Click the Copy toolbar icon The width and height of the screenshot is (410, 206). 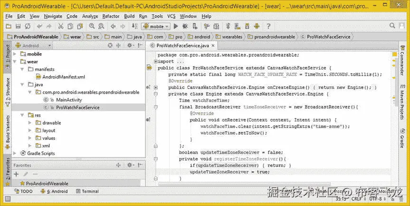[x=70, y=26]
